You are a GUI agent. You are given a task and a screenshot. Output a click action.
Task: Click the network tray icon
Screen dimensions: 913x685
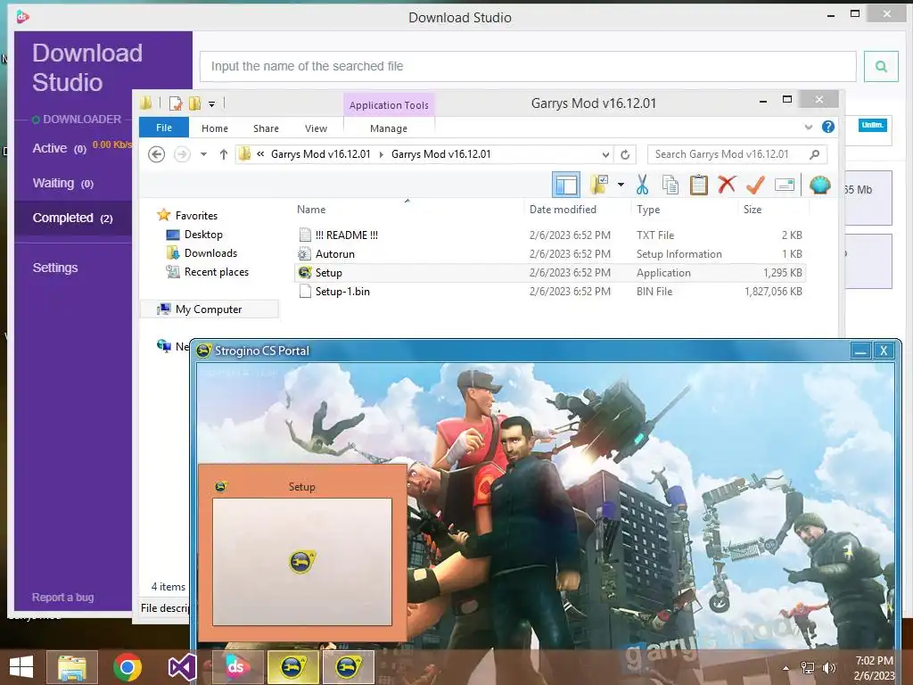[x=808, y=667]
